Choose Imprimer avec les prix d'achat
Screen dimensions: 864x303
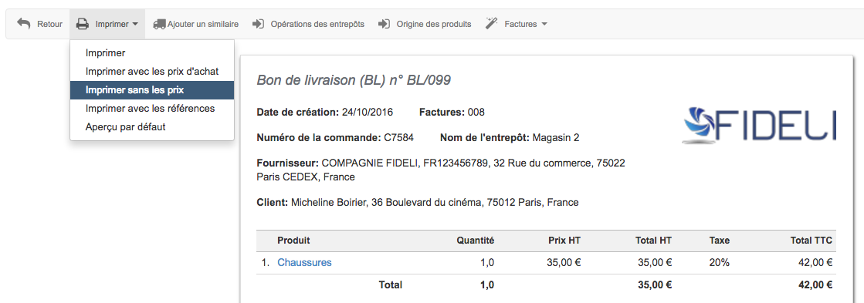152,72
